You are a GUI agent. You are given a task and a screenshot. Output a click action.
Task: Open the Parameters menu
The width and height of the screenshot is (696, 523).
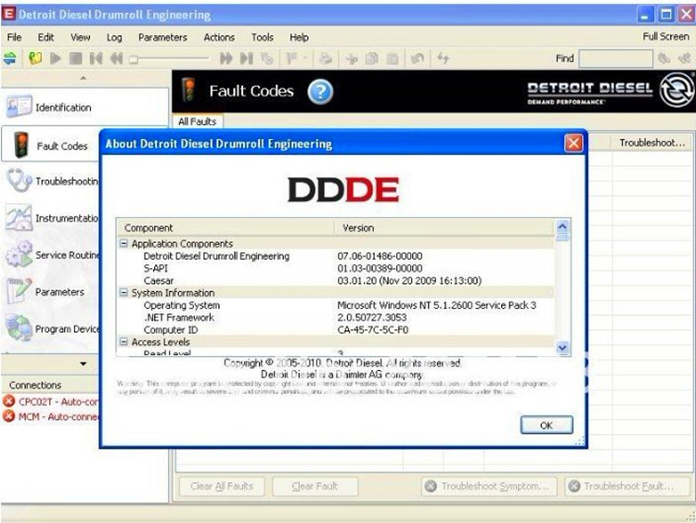point(162,37)
